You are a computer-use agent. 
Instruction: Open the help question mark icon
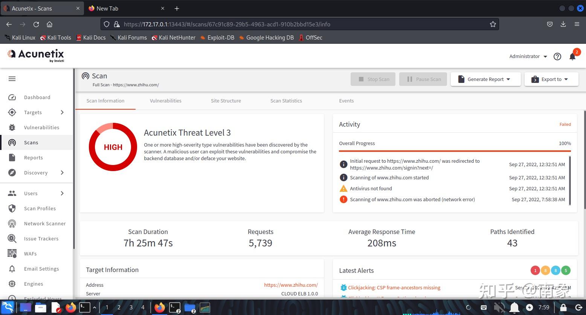pos(557,57)
